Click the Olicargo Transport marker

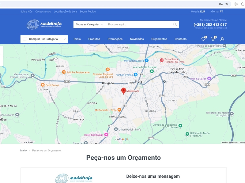(x=232, y=113)
